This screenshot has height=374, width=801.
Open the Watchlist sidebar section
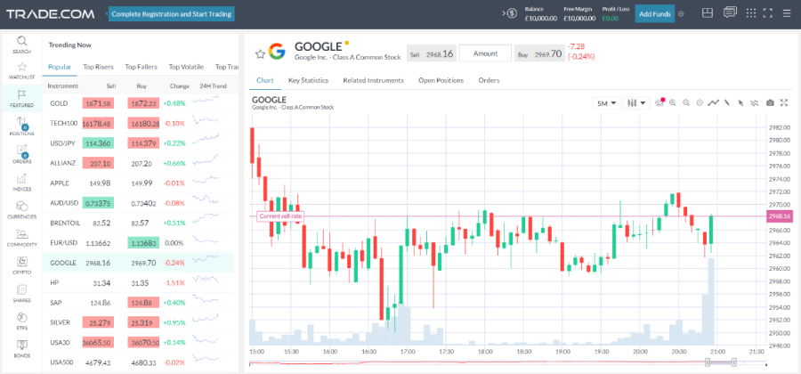[21, 71]
